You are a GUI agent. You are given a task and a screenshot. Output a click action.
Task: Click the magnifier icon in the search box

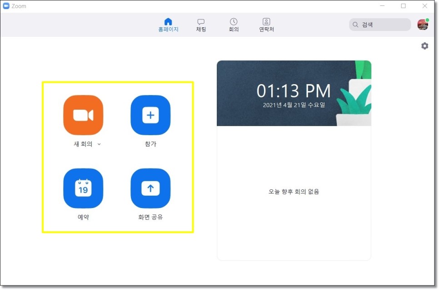pyautogui.click(x=355, y=24)
